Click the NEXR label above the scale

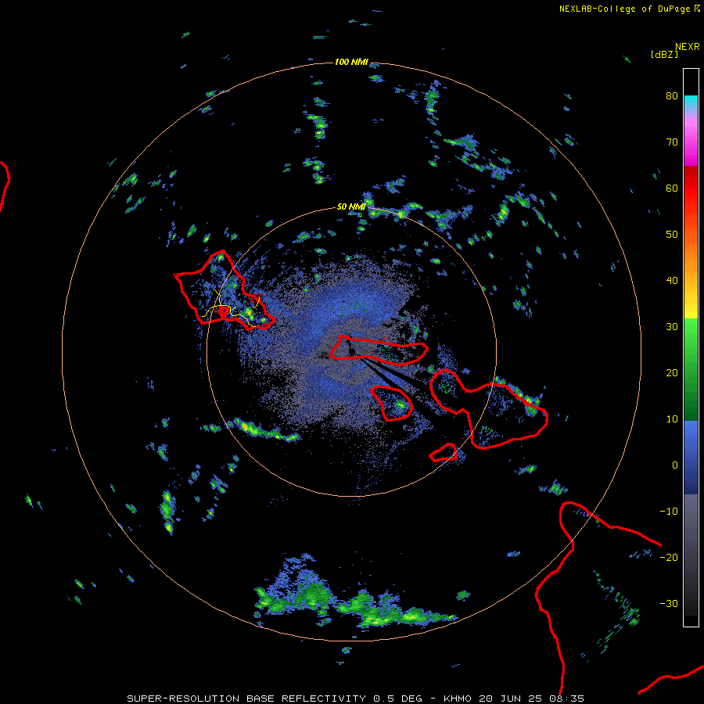pyautogui.click(x=687, y=47)
